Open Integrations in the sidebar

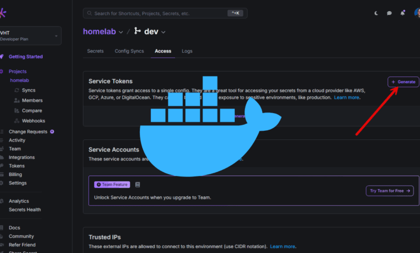click(22, 157)
